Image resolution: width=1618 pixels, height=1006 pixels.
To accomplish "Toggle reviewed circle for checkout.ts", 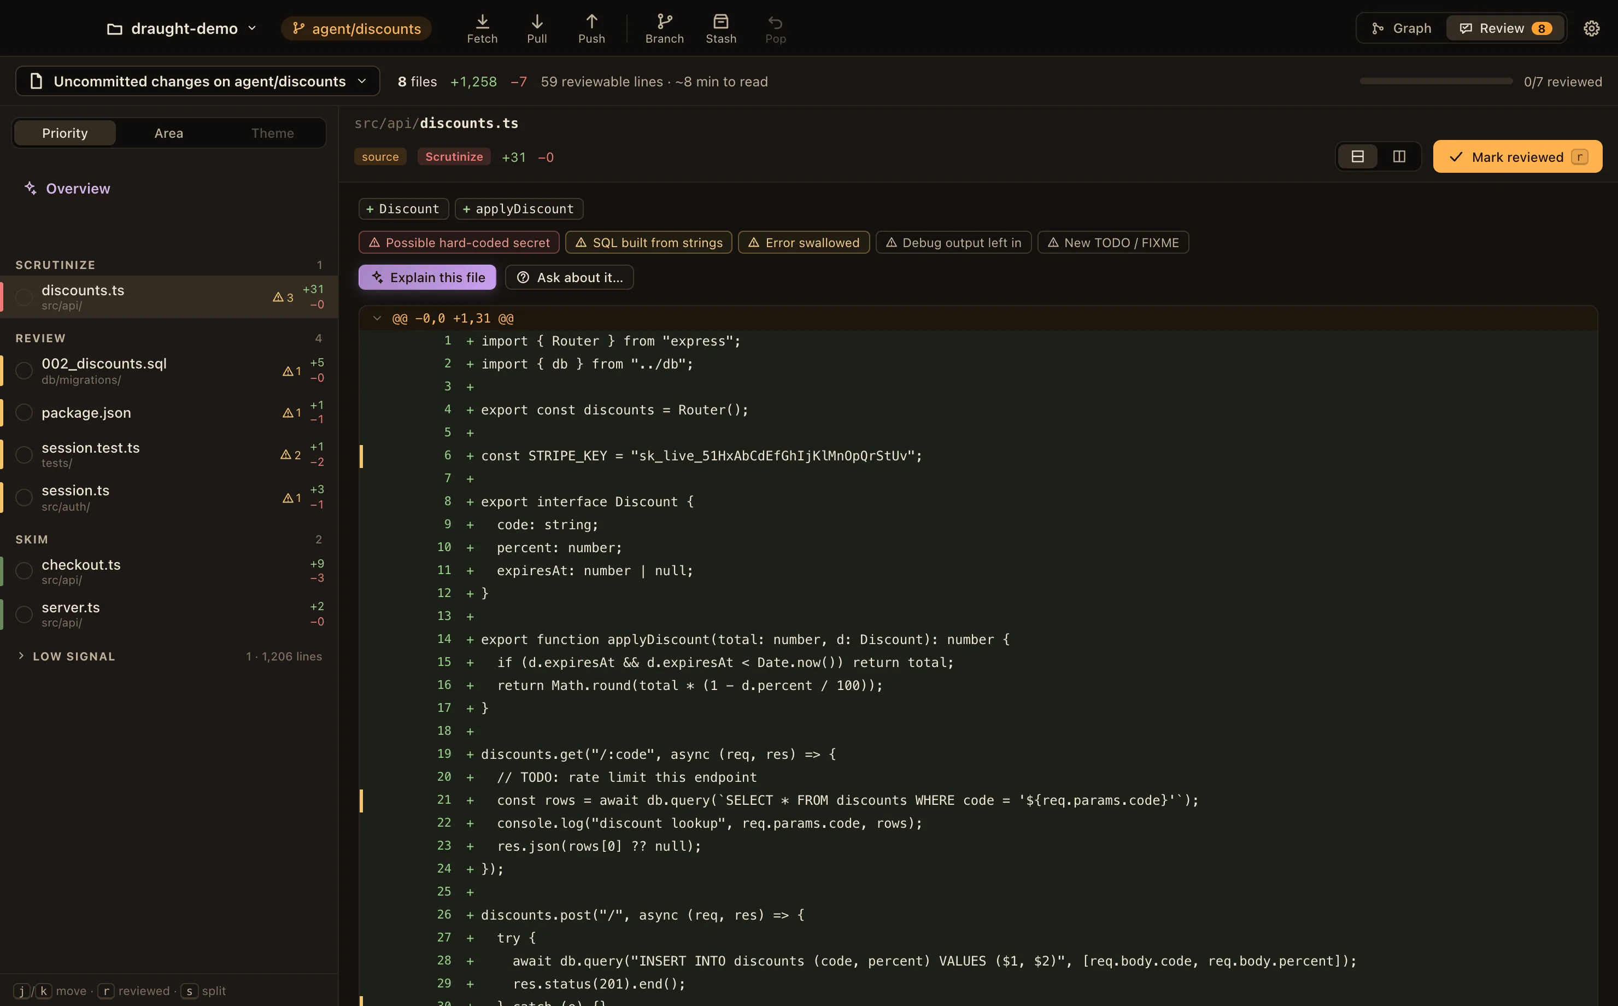I will coord(24,571).
